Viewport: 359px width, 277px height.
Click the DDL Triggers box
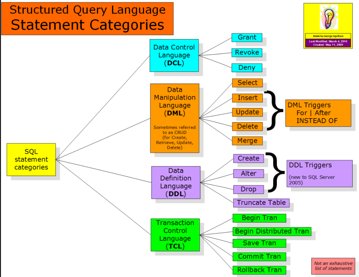[320, 174]
